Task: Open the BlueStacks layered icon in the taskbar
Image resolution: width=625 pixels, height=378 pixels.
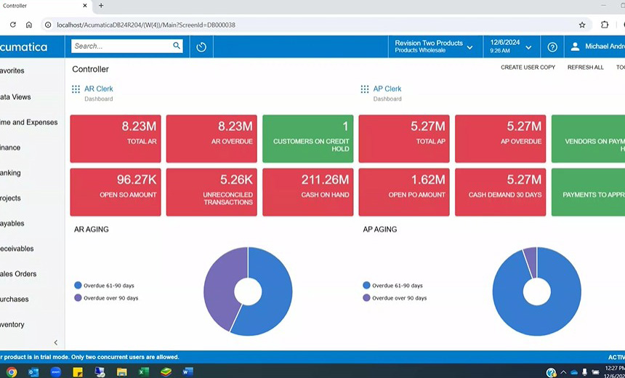Action: coord(166,372)
